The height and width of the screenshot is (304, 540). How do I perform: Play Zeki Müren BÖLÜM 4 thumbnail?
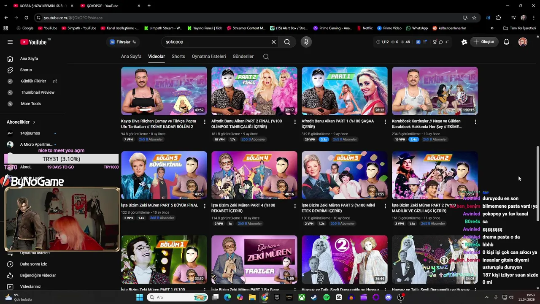(x=254, y=175)
